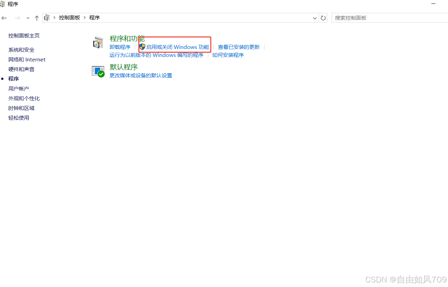Image resolution: width=448 pixels, height=287 pixels.
Task: Open 控制面板主页 in sidebar
Action: (x=24, y=35)
